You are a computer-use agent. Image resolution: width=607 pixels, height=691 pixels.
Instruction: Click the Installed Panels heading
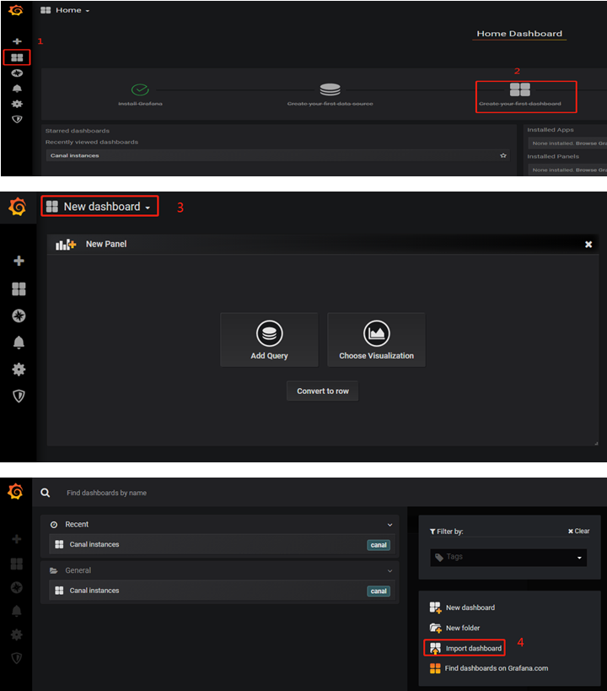(x=553, y=156)
